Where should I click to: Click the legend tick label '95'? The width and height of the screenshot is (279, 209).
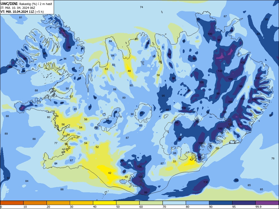(x=234, y=207)
